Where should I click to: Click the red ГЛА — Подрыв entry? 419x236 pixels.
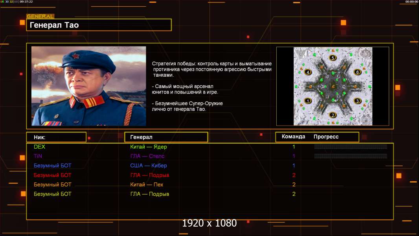(x=150, y=175)
